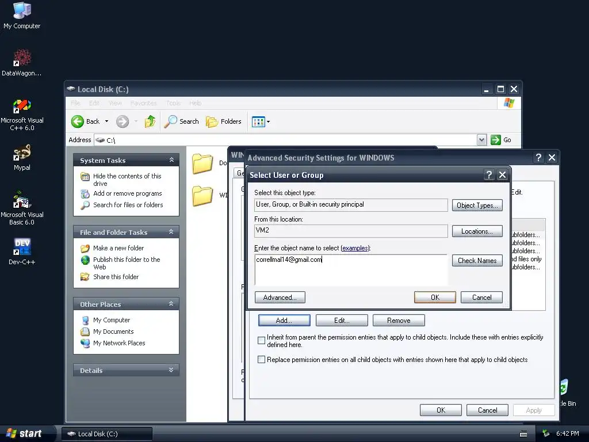
Task: Expand the Details panel
Action: click(x=171, y=370)
